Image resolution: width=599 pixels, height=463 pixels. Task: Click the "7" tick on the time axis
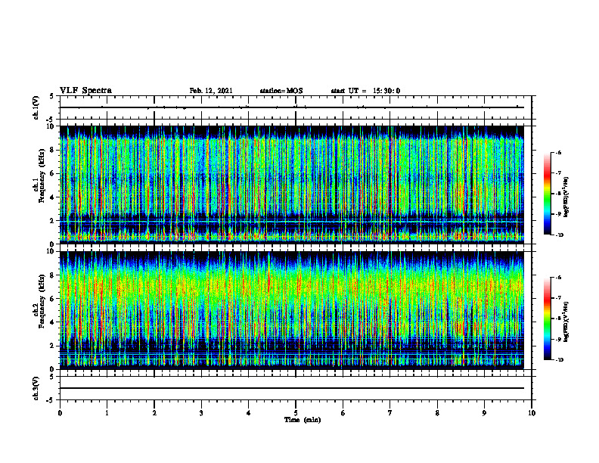pos(390,413)
